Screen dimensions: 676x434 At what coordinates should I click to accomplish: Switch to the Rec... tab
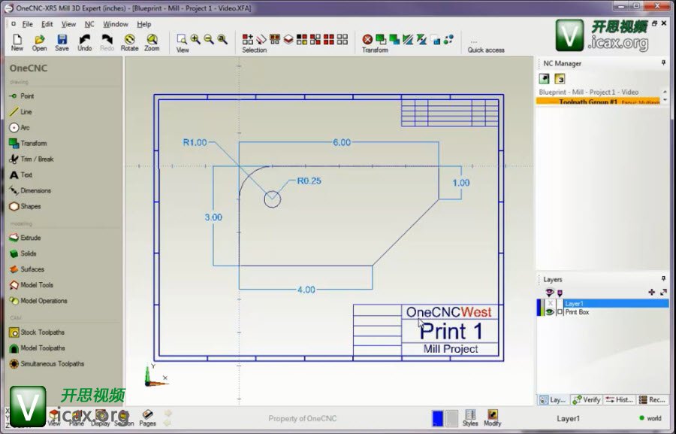(x=652, y=400)
